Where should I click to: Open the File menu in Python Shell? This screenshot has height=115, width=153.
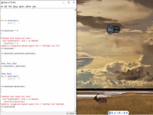[x=2, y=6]
